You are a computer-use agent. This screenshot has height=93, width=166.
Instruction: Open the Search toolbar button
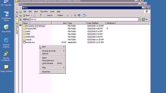48,16
